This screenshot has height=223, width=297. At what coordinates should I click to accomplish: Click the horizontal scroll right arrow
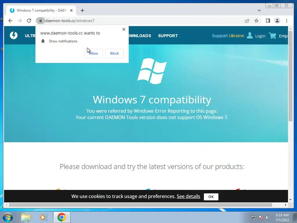click(286, 205)
